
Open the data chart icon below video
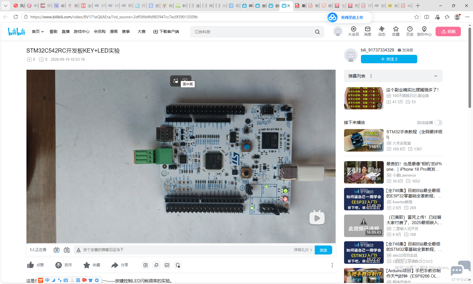click(167, 265)
